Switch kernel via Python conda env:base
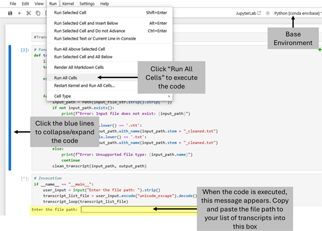The width and height of the screenshot is (322, 231). [297, 13]
